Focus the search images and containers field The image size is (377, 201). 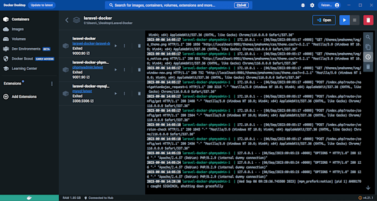point(179,5)
